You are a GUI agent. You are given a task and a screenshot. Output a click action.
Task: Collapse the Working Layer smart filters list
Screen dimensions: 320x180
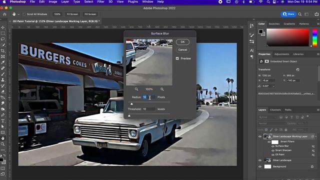316,136
